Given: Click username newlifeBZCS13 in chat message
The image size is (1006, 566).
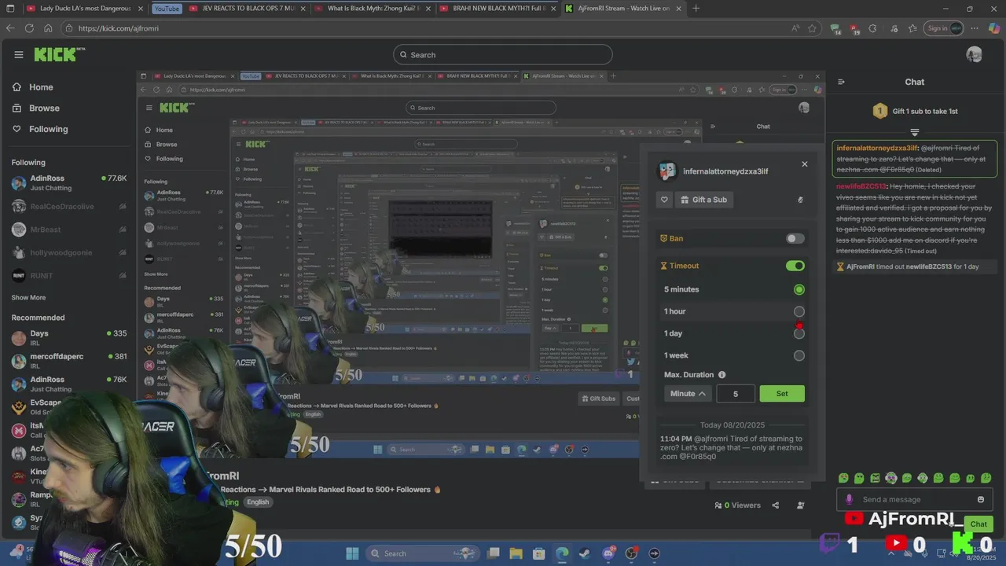Looking at the screenshot, I should point(862,186).
